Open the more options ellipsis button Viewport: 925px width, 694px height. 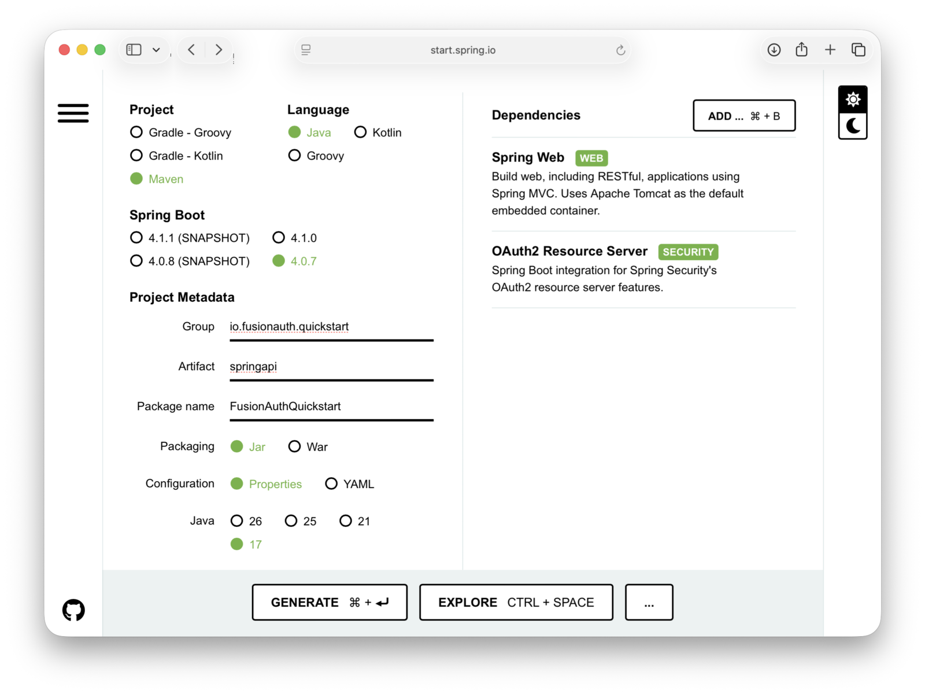pos(649,602)
